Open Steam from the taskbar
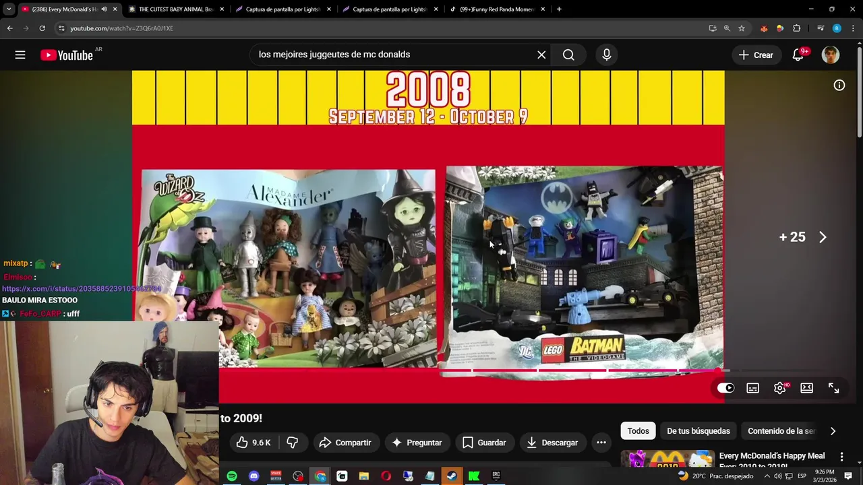Image resolution: width=863 pixels, height=485 pixels. (452, 476)
